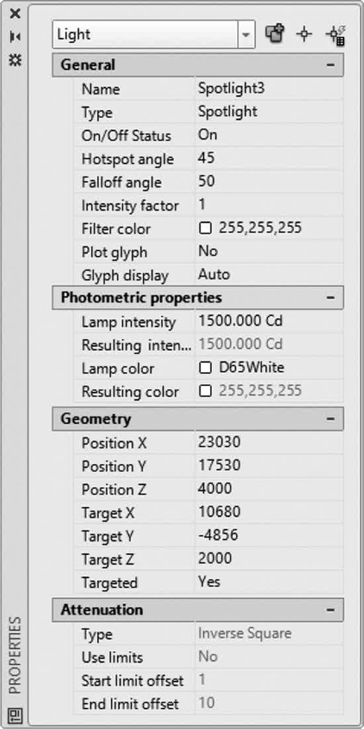This screenshot has width=364, height=729.
Task: Edit the Target X value 10680
Action: 269,512
